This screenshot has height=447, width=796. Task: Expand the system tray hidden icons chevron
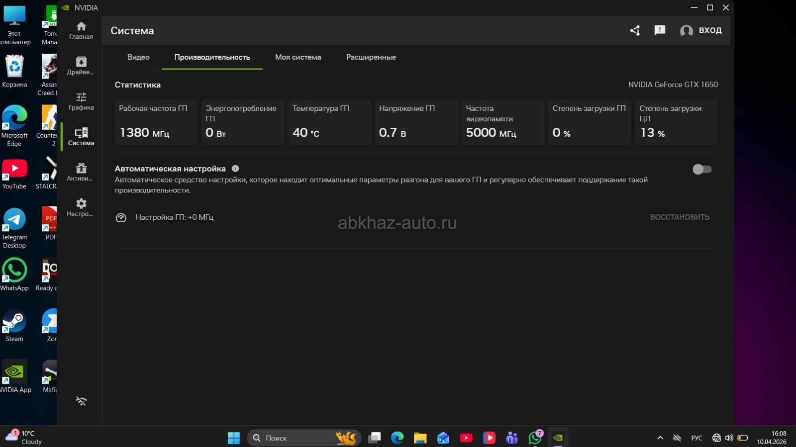tap(660, 438)
